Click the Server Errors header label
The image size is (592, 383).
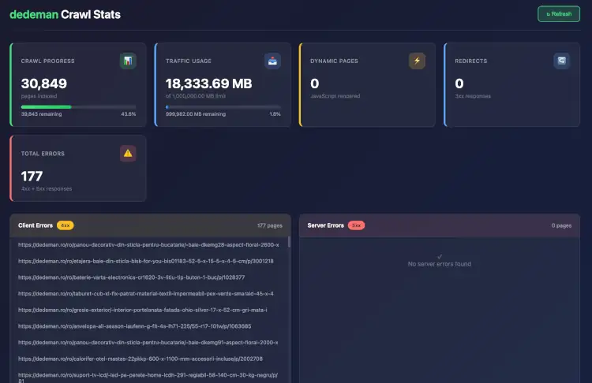pos(325,225)
